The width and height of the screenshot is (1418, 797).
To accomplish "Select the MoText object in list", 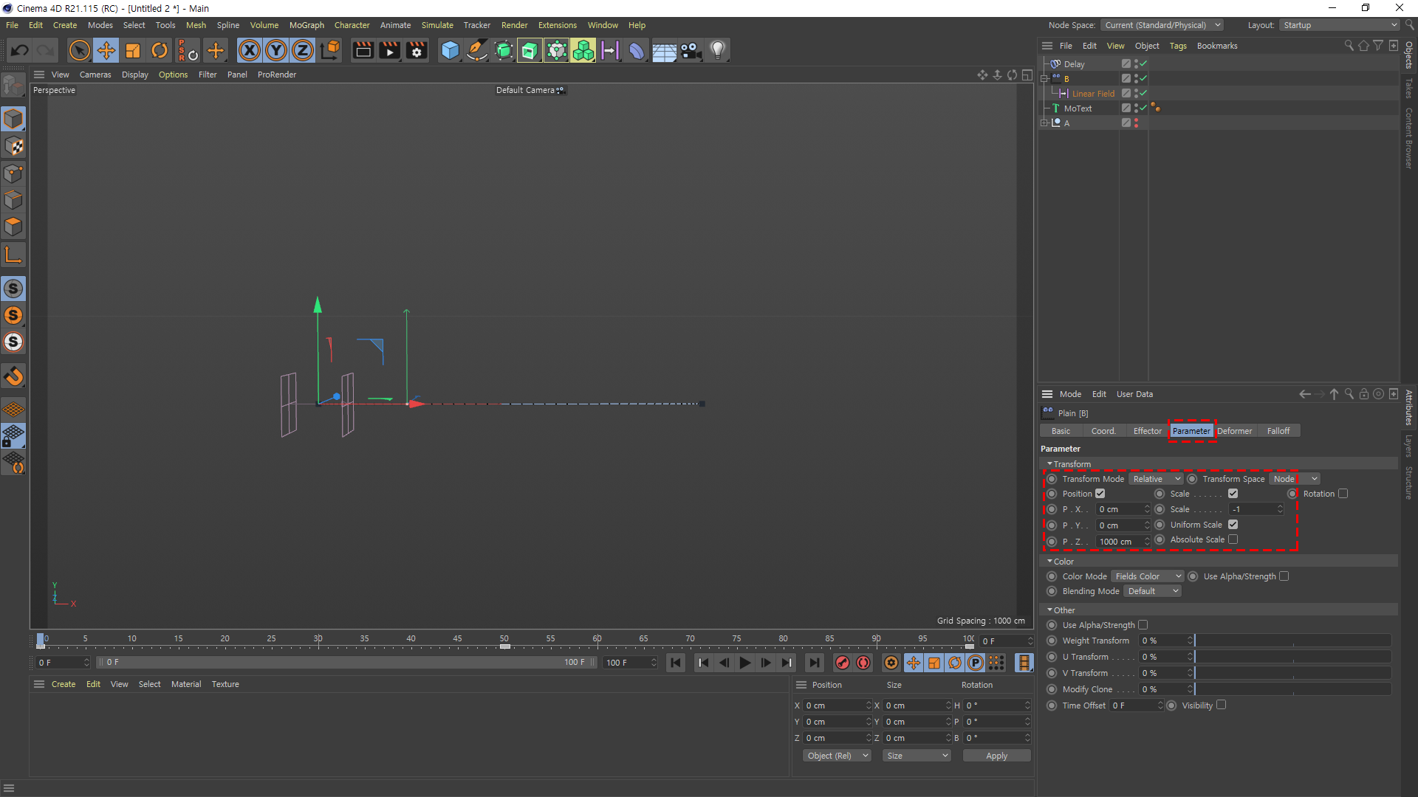I will pyautogui.click(x=1078, y=108).
